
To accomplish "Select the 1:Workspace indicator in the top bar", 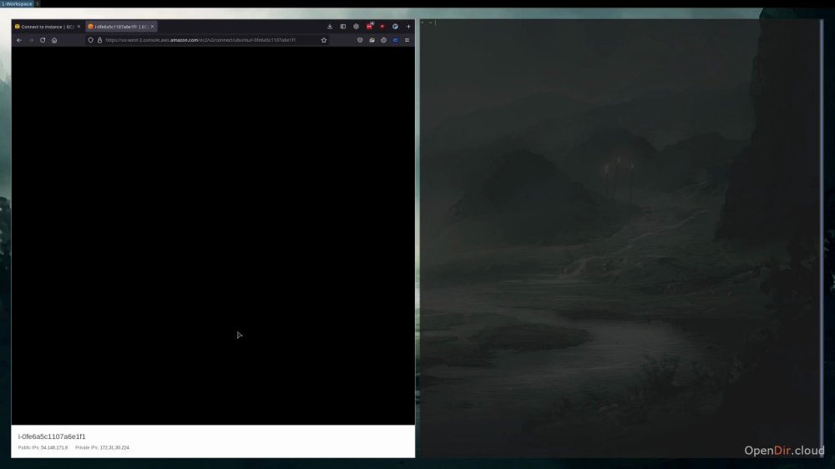I will 17,3.
